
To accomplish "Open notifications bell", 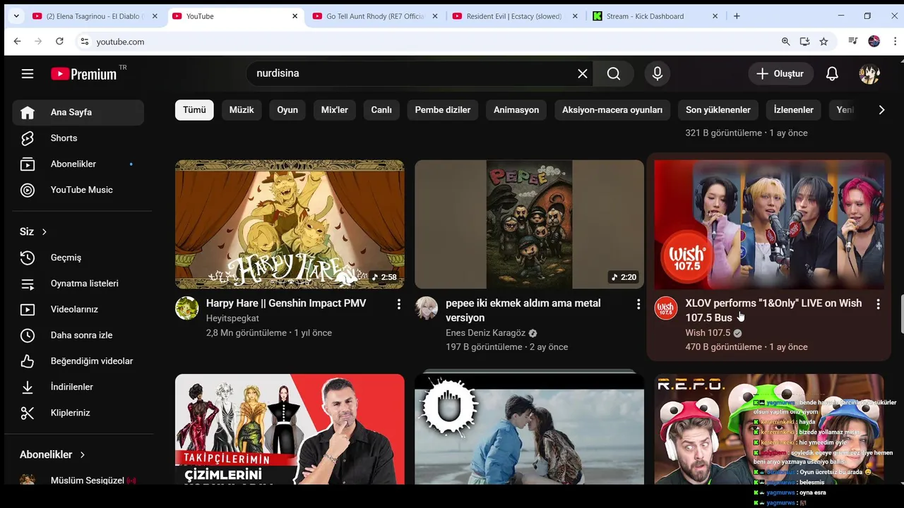I will (832, 73).
